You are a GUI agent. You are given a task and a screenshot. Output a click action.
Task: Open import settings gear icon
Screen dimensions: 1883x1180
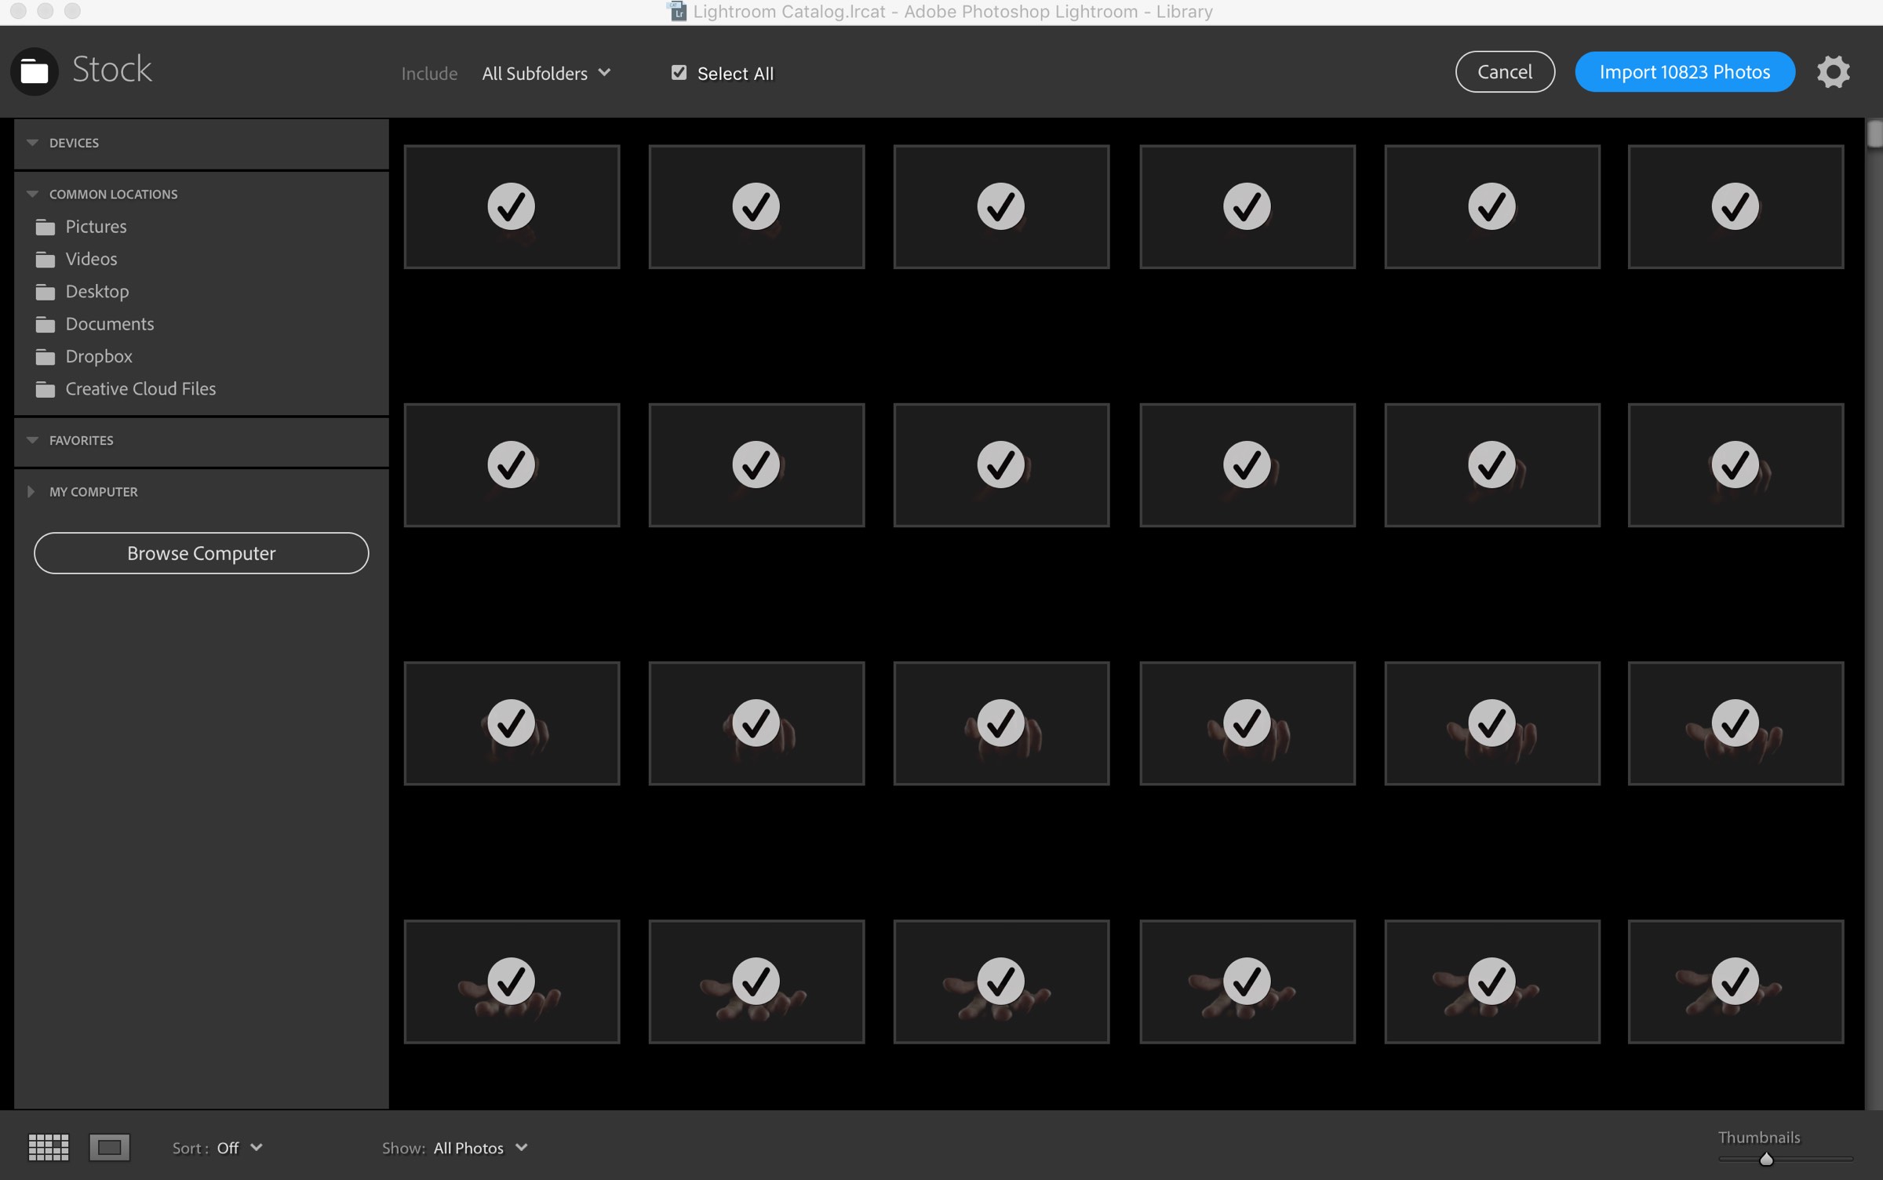point(1833,72)
